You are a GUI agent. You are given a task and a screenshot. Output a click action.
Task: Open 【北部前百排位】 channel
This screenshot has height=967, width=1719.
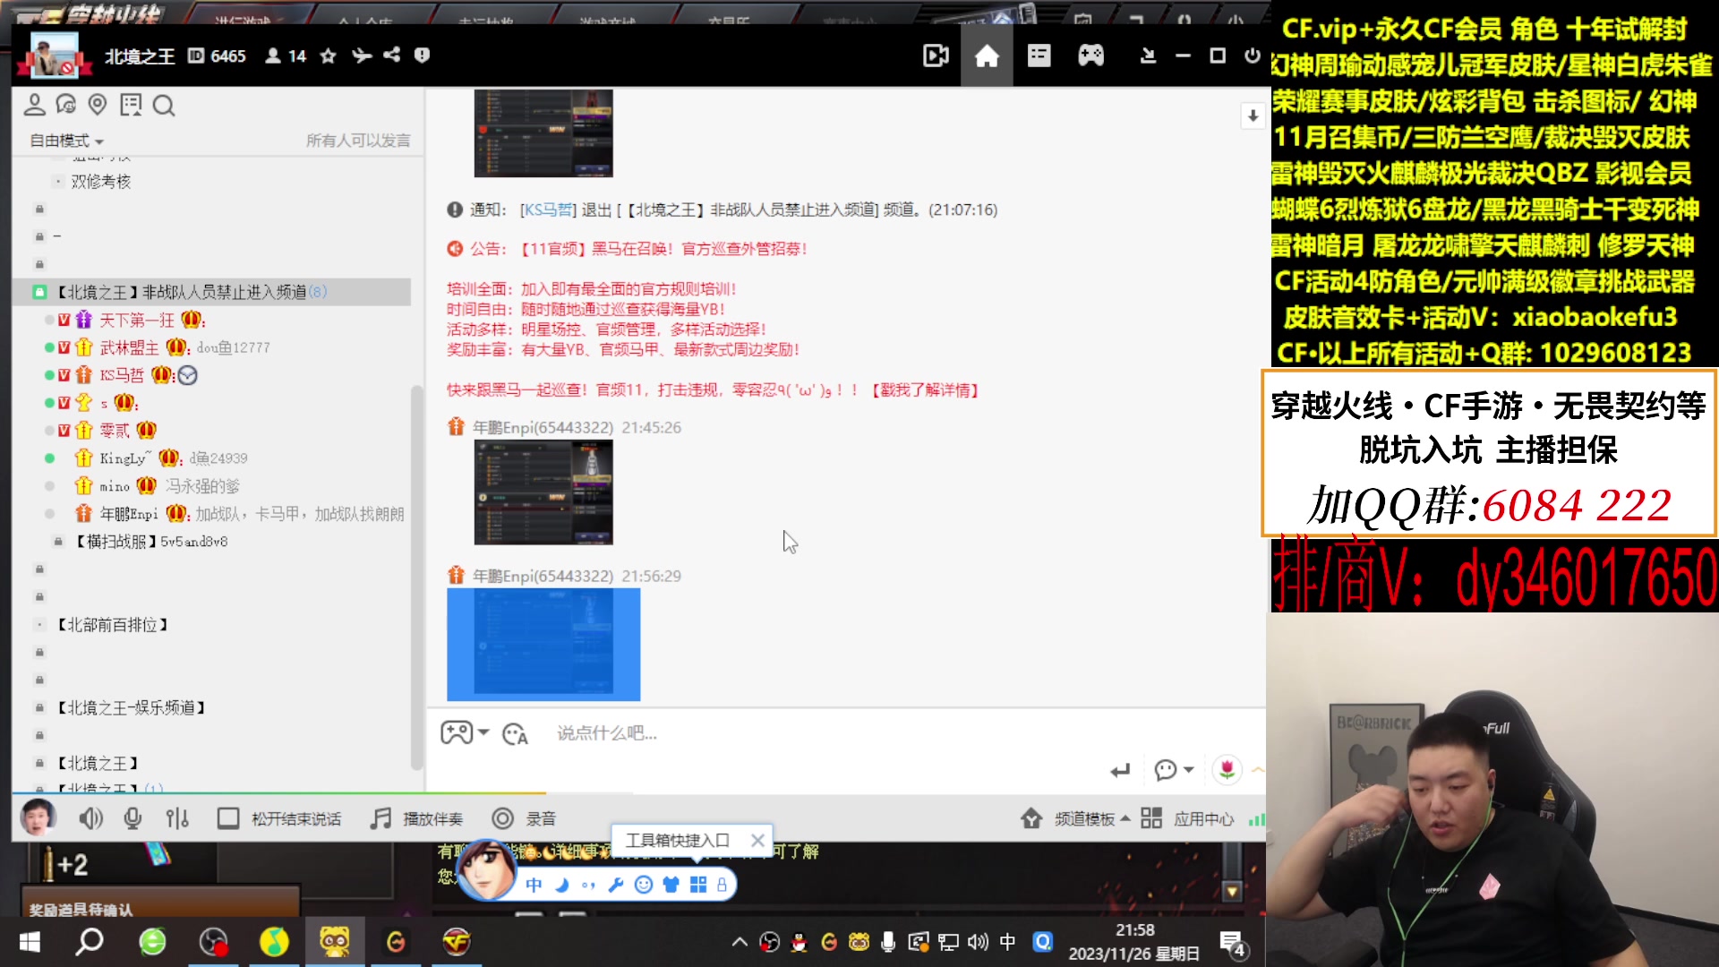click(112, 625)
